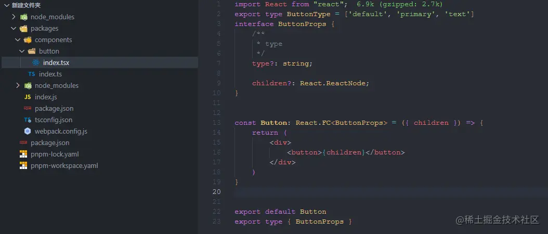This screenshot has width=548, height=234.
Task: Select the button folder label
Action: point(49,51)
